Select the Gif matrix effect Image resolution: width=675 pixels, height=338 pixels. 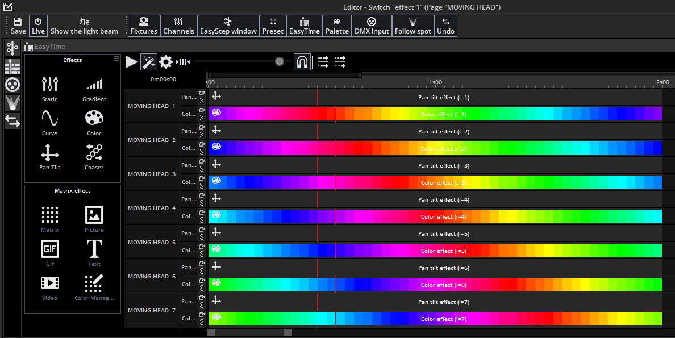49,252
